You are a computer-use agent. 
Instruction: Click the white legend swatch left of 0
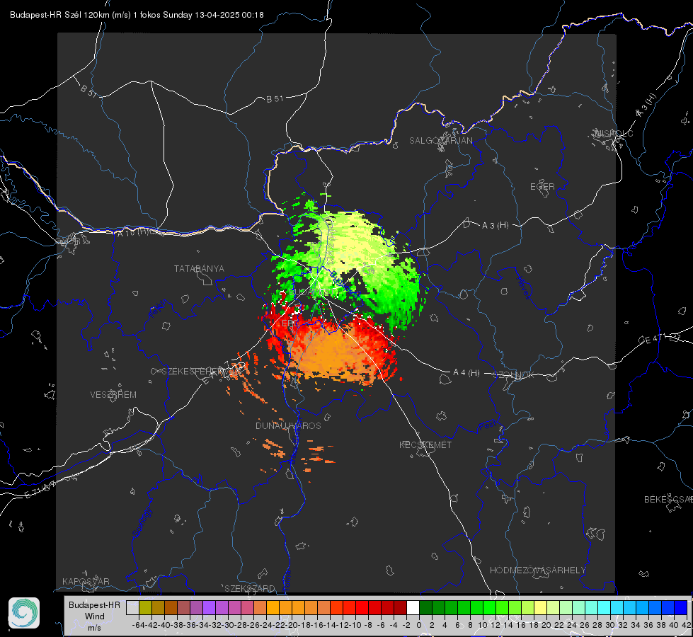pyautogui.click(x=413, y=607)
